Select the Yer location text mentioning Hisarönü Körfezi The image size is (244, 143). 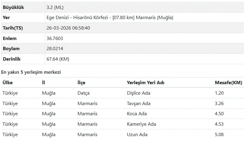click(x=110, y=18)
